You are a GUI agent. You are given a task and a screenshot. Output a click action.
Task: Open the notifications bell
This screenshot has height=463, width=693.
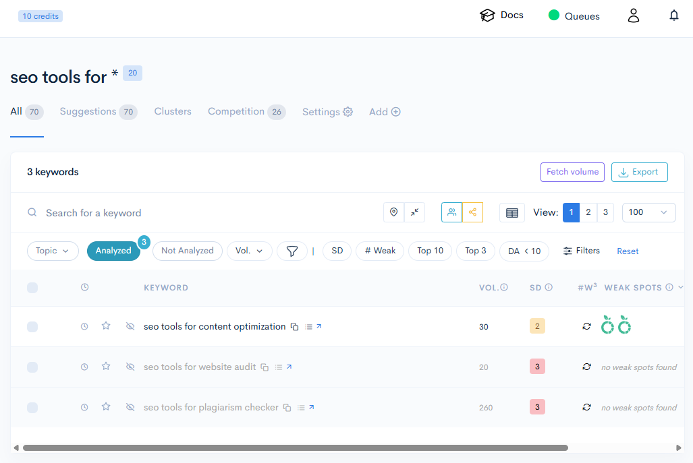(673, 16)
